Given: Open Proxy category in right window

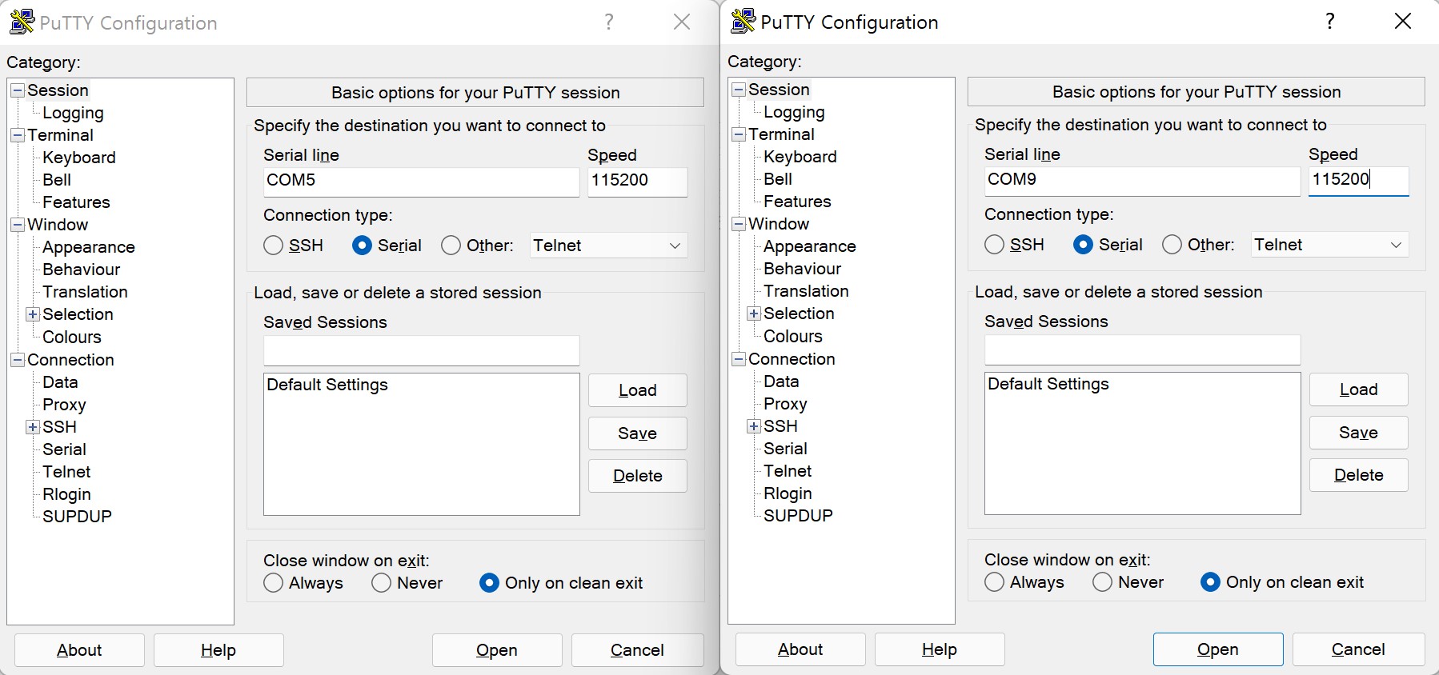Looking at the screenshot, I should click(x=785, y=404).
